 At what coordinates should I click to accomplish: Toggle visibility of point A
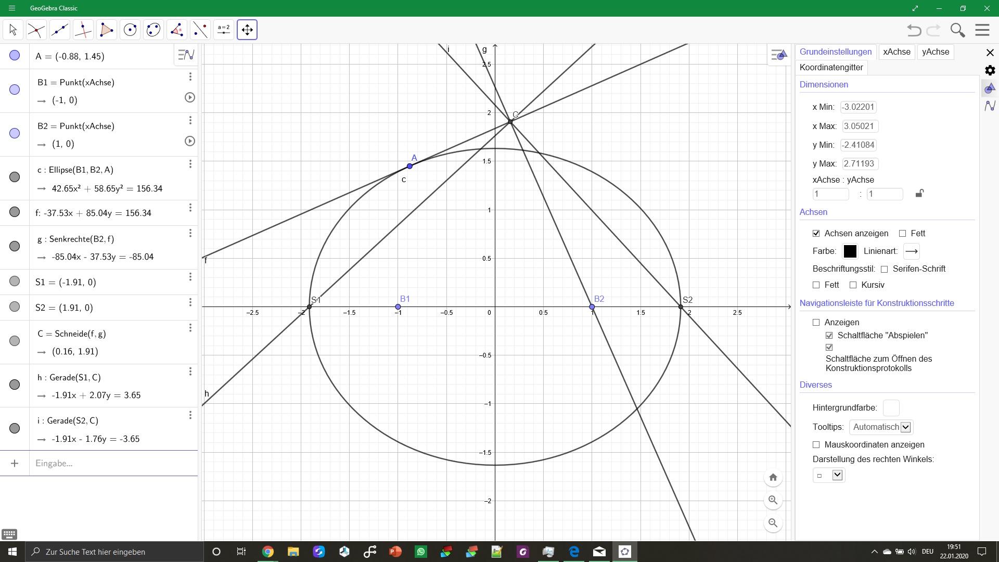(15, 56)
